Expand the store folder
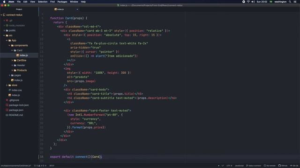Image resolution: width=300 pixels, height=168 pixels. point(7,85)
